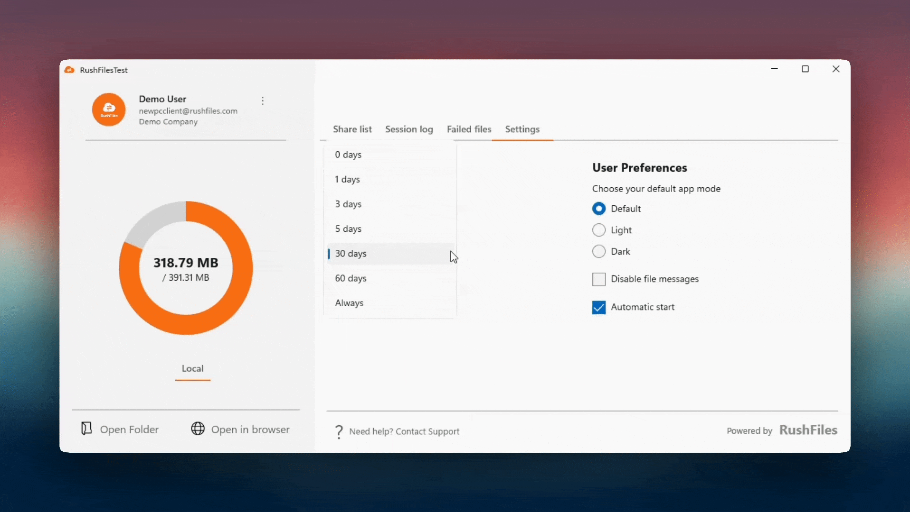Click the RushFiles brand link

(808, 430)
